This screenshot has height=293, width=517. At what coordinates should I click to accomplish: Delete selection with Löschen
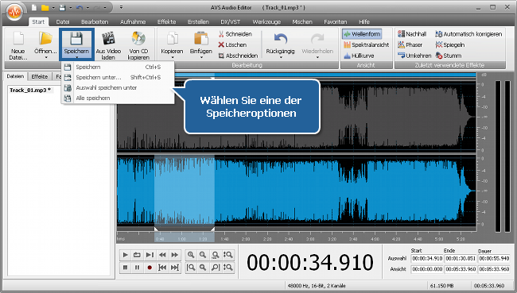[x=232, y=44]
